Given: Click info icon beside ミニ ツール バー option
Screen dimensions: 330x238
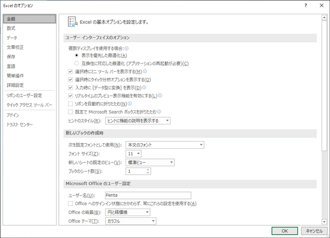Looking at the screenshot, I should point(145,71).
